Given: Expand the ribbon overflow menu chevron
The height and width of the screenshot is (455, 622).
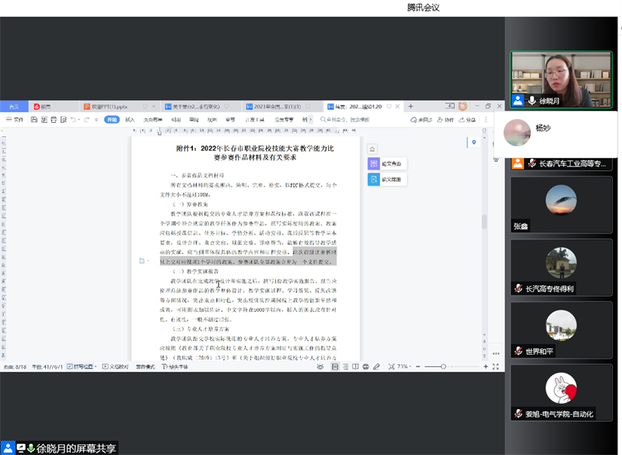Looking at the screenshot, I should [310, 119].
